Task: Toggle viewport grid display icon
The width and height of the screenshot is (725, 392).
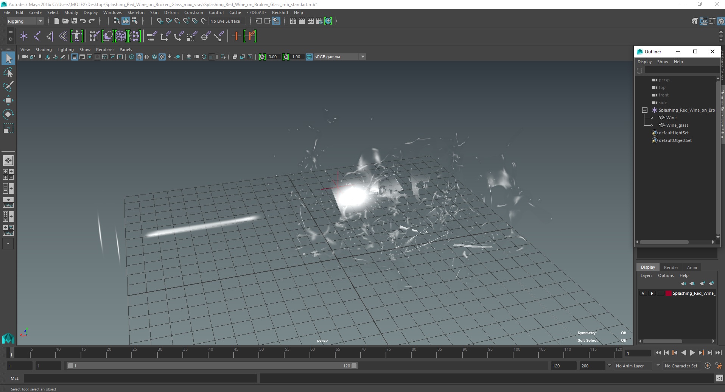Action: pos(75,57)
